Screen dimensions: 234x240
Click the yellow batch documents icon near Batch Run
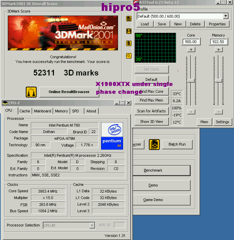tap(154, 144)
